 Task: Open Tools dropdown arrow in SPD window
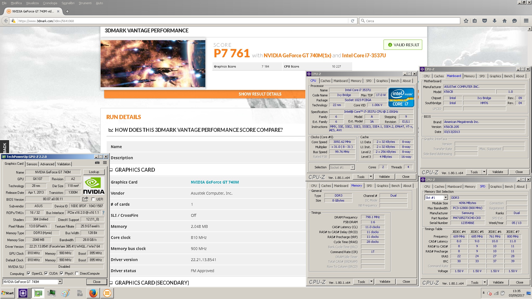484,282
